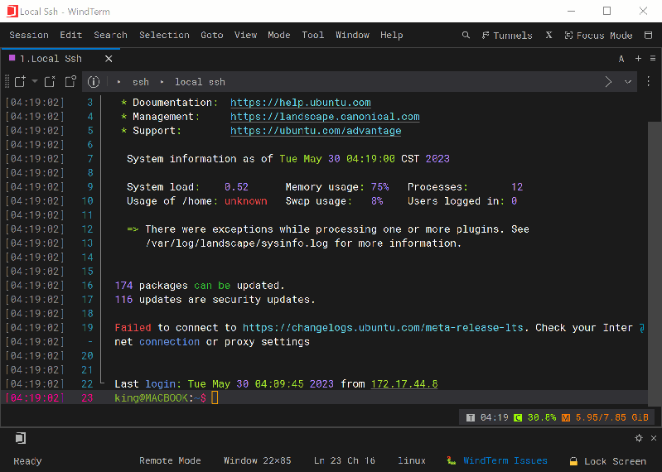Click the WindTerm Issues link

point(505,461)
